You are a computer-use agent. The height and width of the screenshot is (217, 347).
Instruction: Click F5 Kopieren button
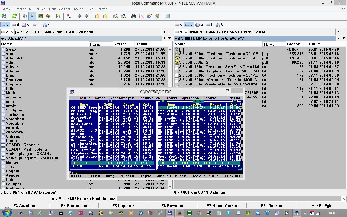123,206
